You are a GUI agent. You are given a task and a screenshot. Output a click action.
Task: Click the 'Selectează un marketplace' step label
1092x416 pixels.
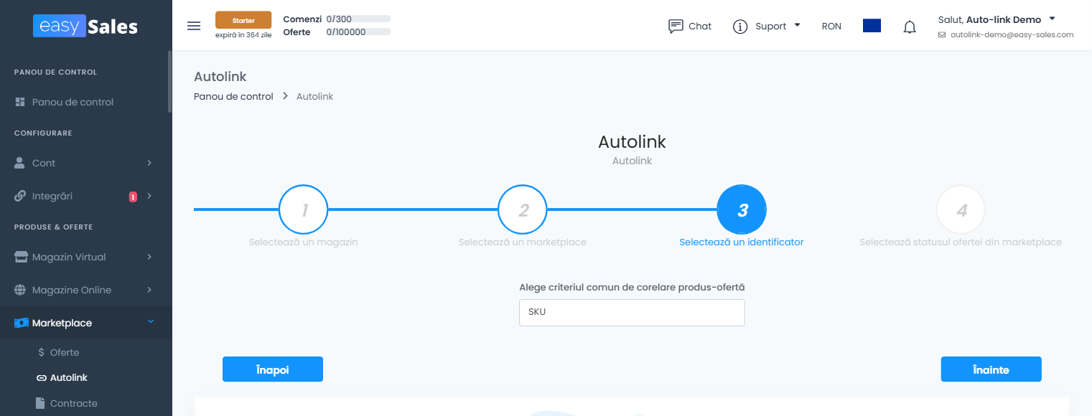523,242
